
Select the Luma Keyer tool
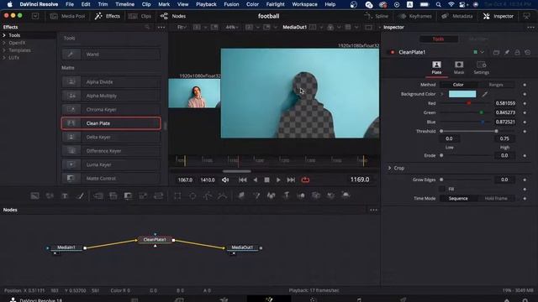coord(111,164)
